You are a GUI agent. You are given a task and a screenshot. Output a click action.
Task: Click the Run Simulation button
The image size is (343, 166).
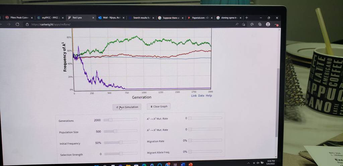(127, 107)
